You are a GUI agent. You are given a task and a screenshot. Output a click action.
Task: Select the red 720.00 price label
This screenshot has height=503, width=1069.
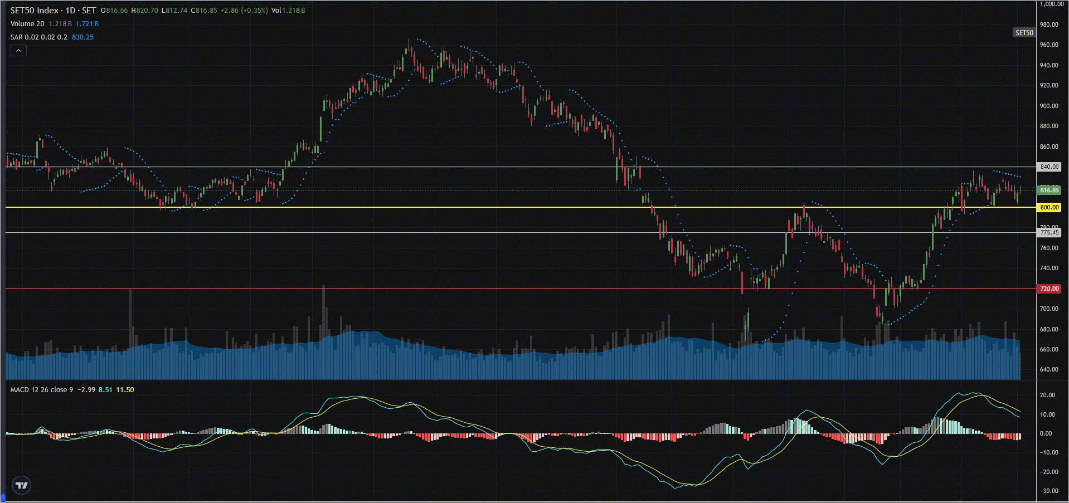coord(1049,289)
